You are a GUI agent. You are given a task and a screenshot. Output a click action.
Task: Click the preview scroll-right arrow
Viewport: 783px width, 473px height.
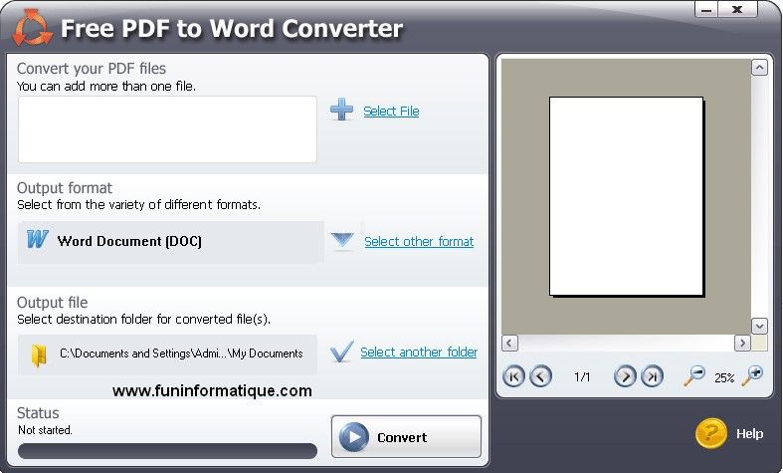tap(742, 343)
